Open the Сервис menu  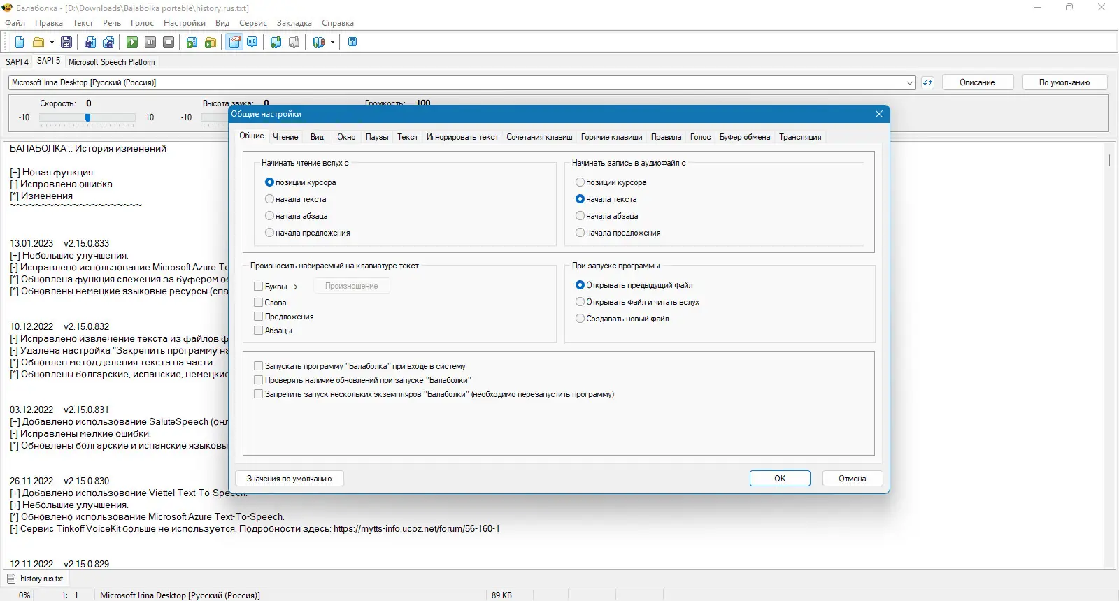(253, 23)
